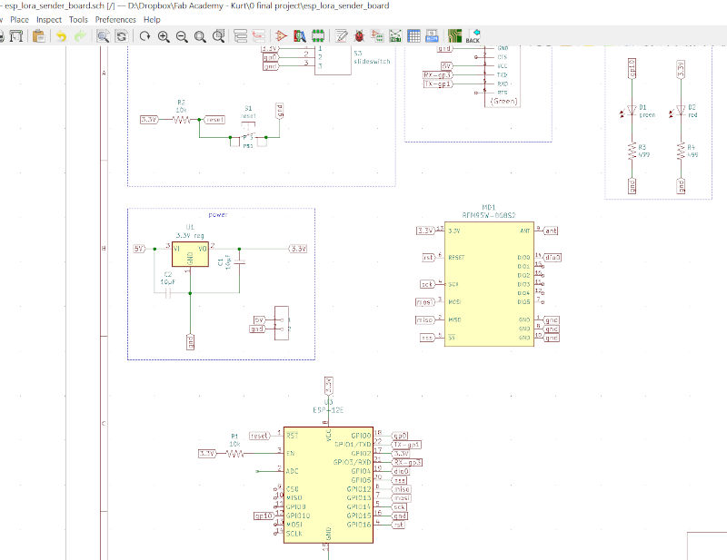Open the Help menu
This screenshot has width=727, height=560.
[x=152, y=19]
